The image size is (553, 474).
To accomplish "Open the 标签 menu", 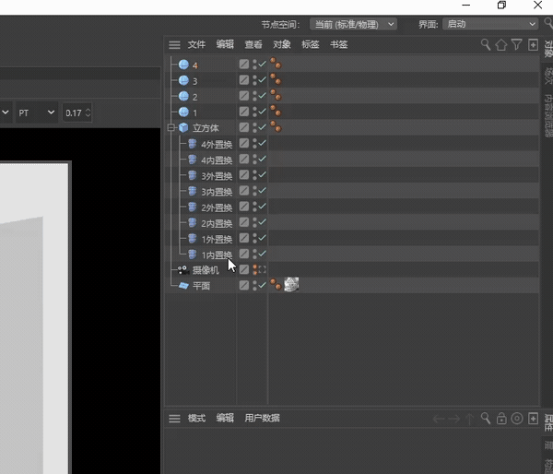I will click(x=311, y=44).
